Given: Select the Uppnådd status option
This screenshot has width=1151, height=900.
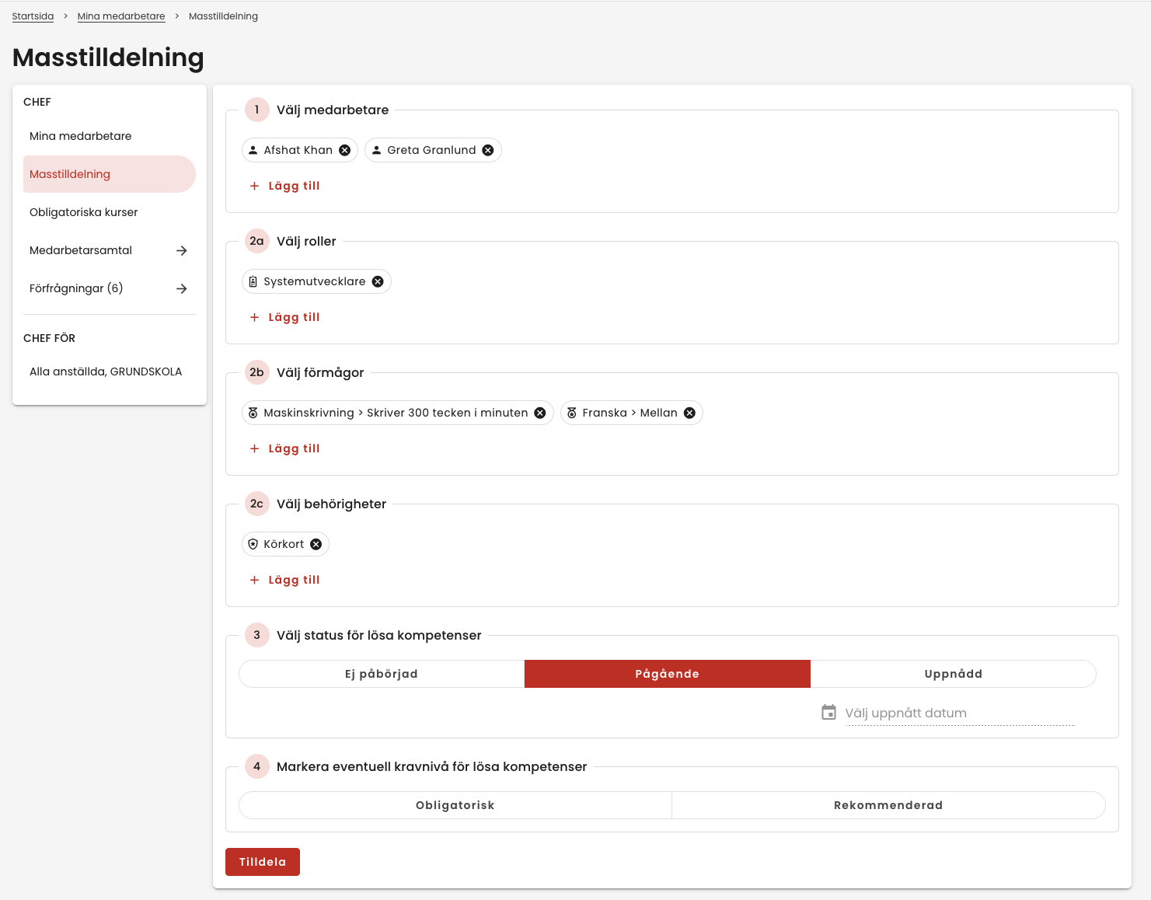Looking at the screenshot, I should coord(953,674).
